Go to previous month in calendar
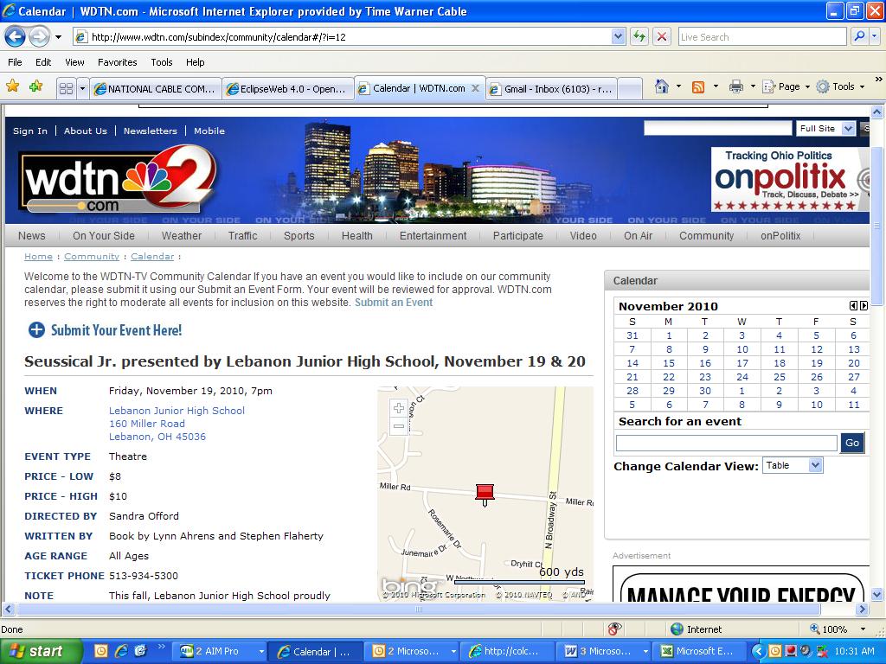This screenshot has height=664, width=886. click(x=853, y=306)
